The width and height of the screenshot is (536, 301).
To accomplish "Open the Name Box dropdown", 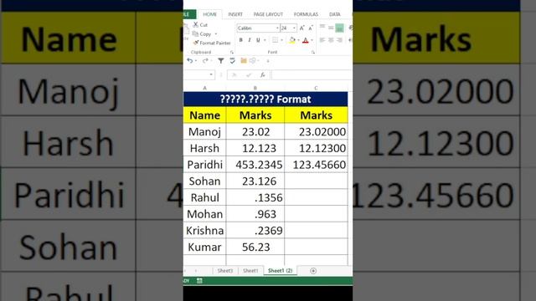I will pyautogui.click(x=211, y=74).
